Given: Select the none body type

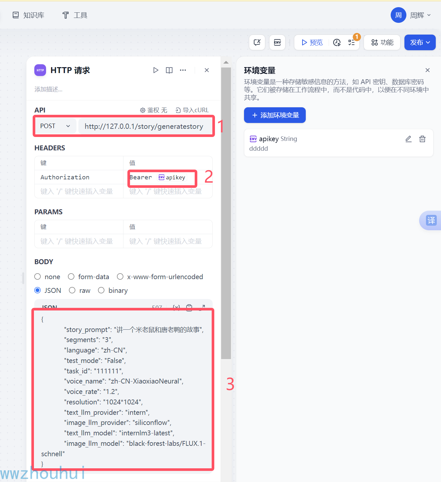Looking at the screenshot, I should pos(38,277).
